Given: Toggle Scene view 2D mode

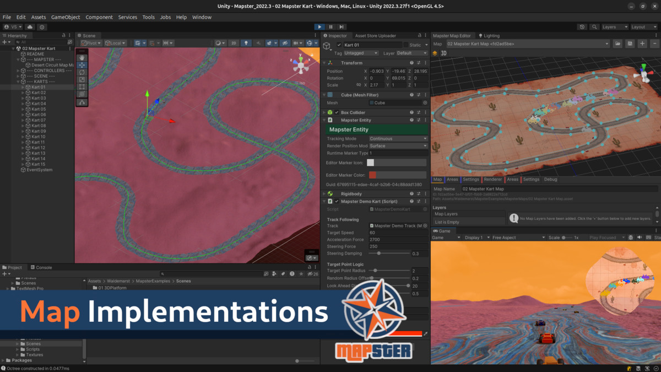Looking at the screenshot, I should (x=234, y=43).
